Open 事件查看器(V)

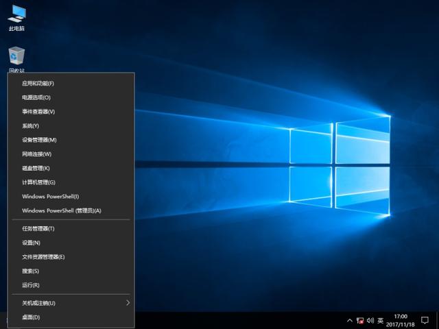71,112
